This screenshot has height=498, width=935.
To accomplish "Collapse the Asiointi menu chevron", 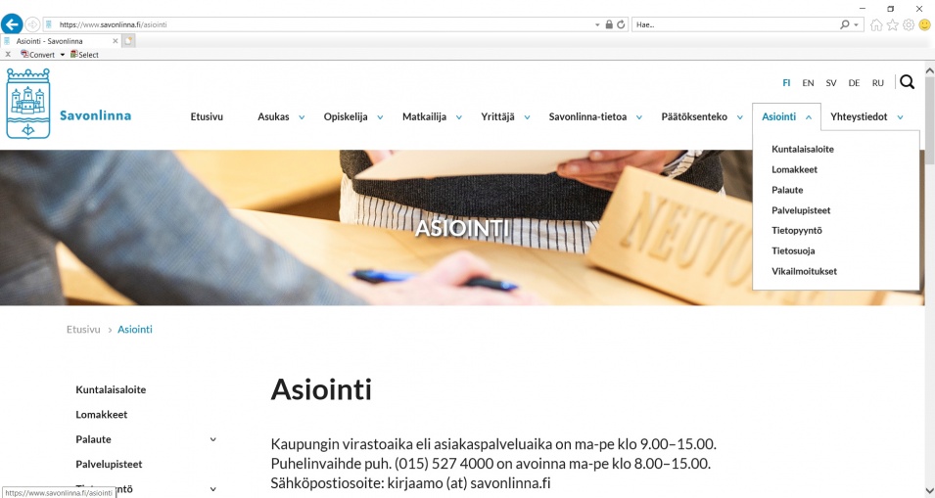I will coord(809,117).
